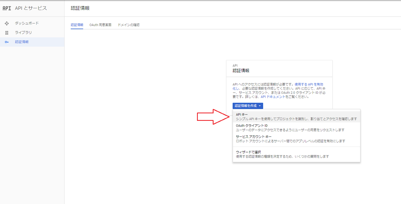Screen dimensions: 401x204
Task: Switch to the 認証情報 tab
Action: [x=77, y=25]
